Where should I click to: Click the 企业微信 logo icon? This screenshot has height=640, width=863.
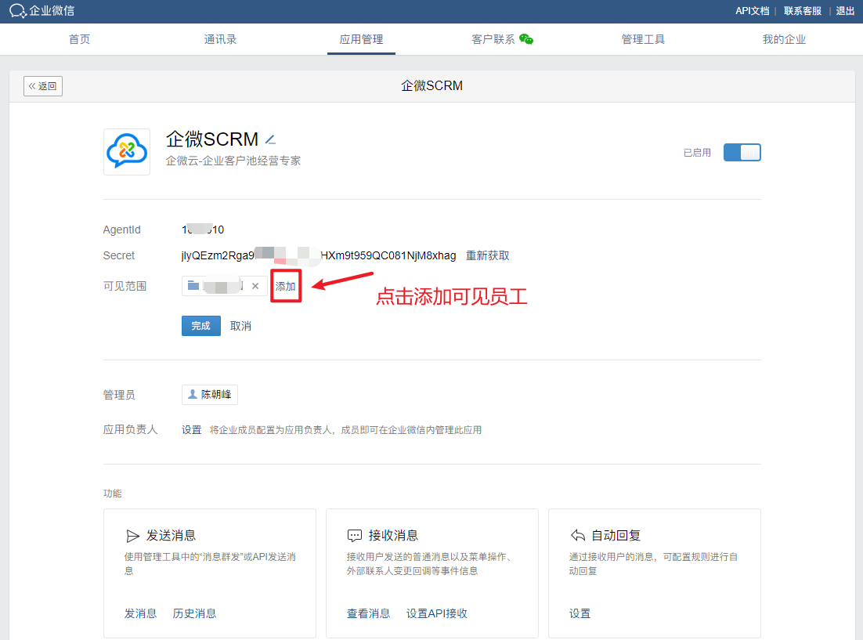click(18, 11)
